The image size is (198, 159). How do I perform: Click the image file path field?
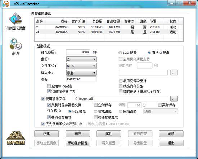121,99
